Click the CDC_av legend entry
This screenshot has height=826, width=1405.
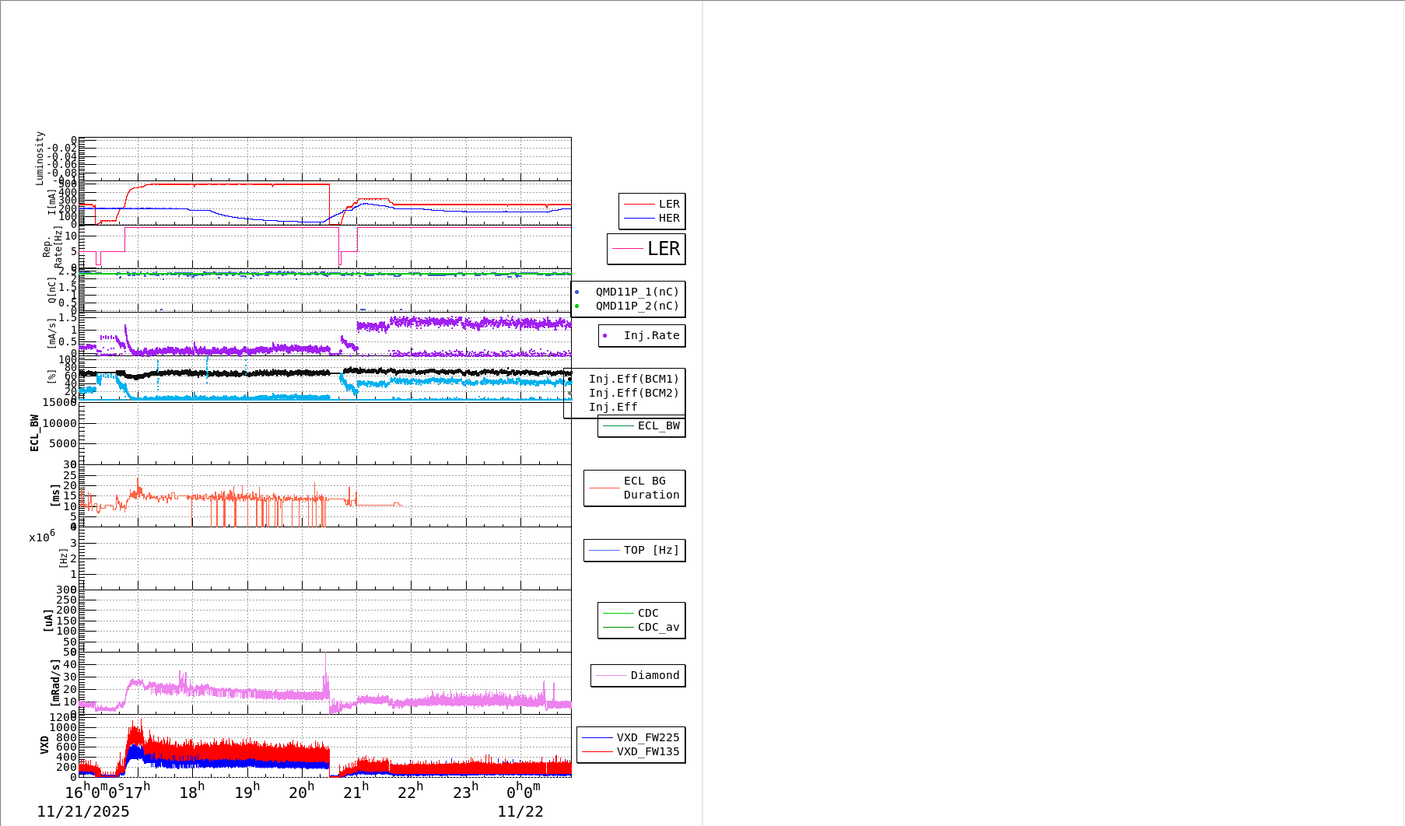642,628
